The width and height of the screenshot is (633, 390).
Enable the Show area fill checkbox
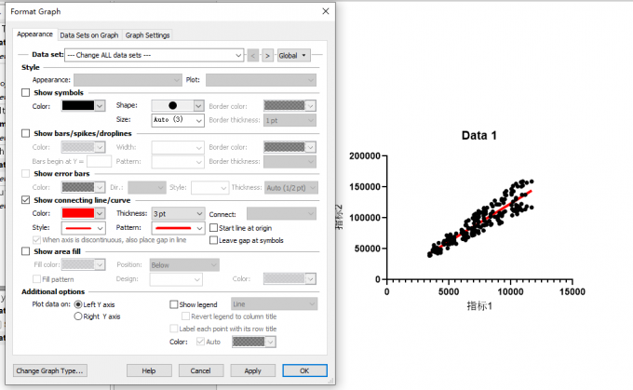26,251
